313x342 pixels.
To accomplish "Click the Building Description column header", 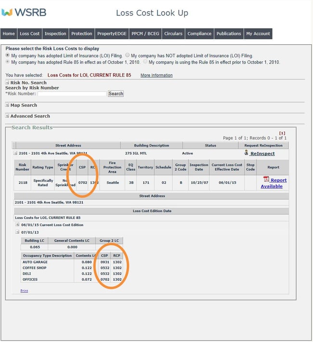I will point(151,145).
